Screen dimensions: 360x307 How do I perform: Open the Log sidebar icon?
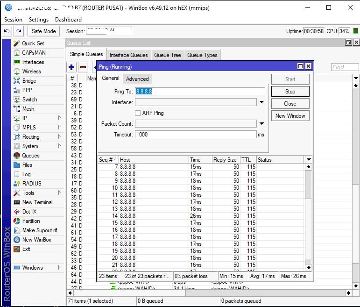[16, 174]
